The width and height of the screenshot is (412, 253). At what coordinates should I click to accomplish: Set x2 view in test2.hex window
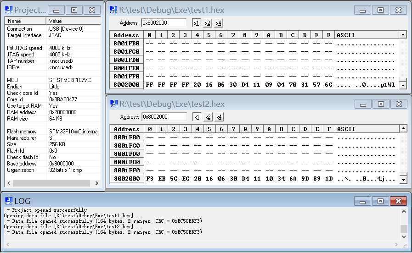tap(208, 117)
